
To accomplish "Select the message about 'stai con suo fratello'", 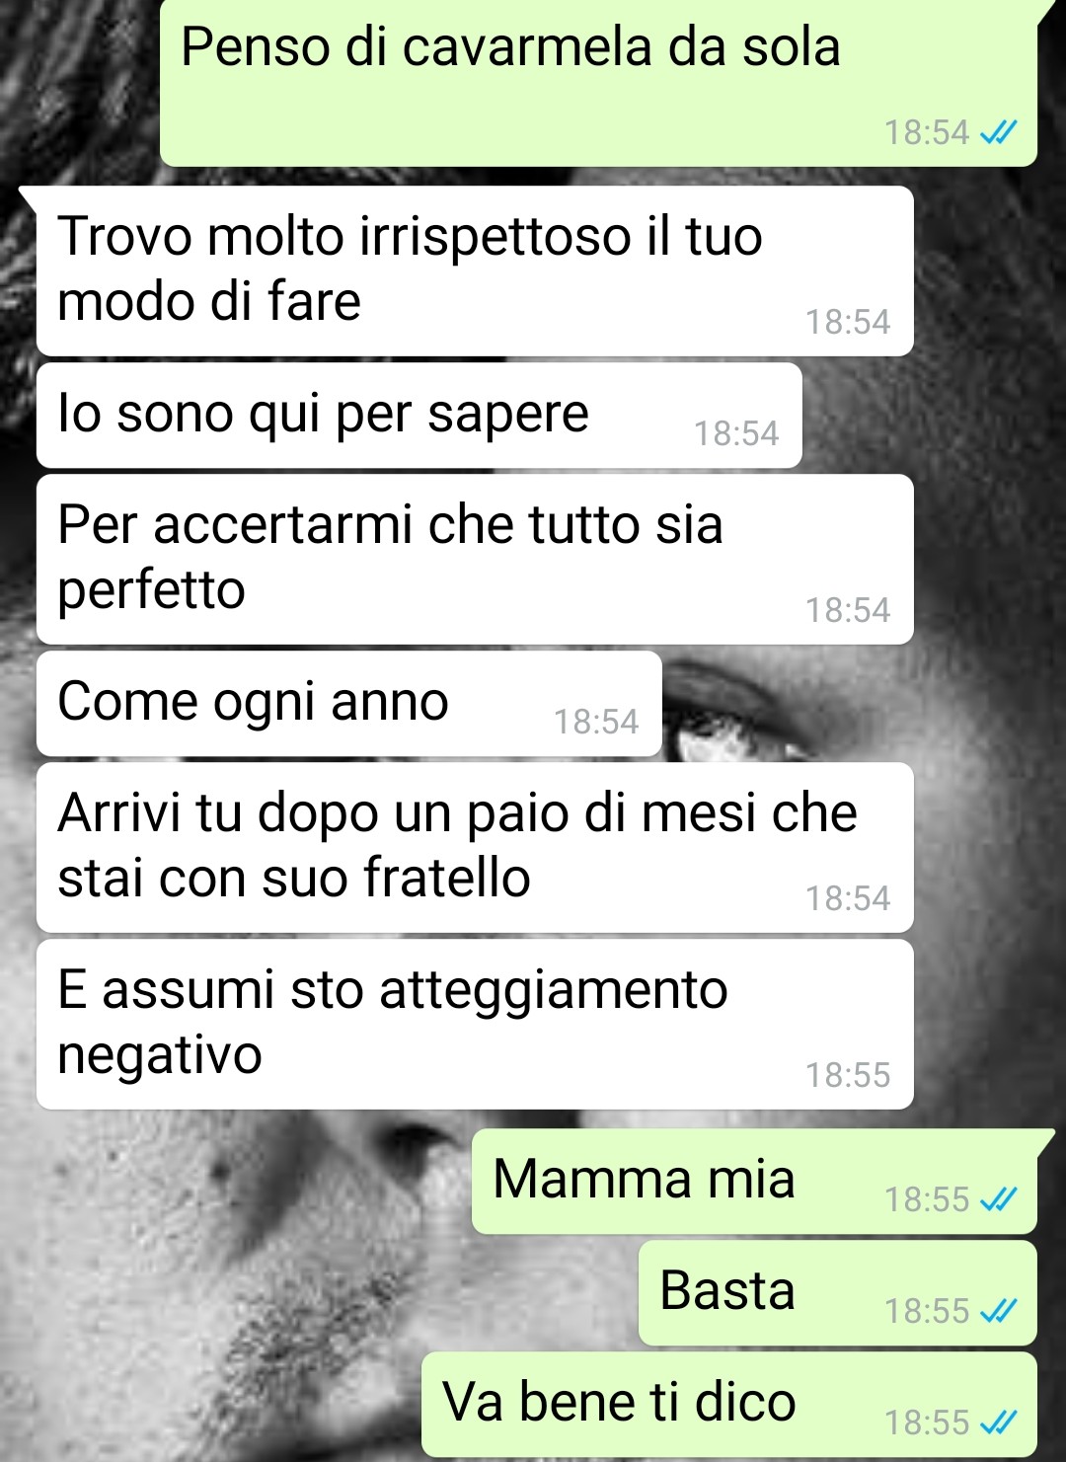I will pos(475,847).
